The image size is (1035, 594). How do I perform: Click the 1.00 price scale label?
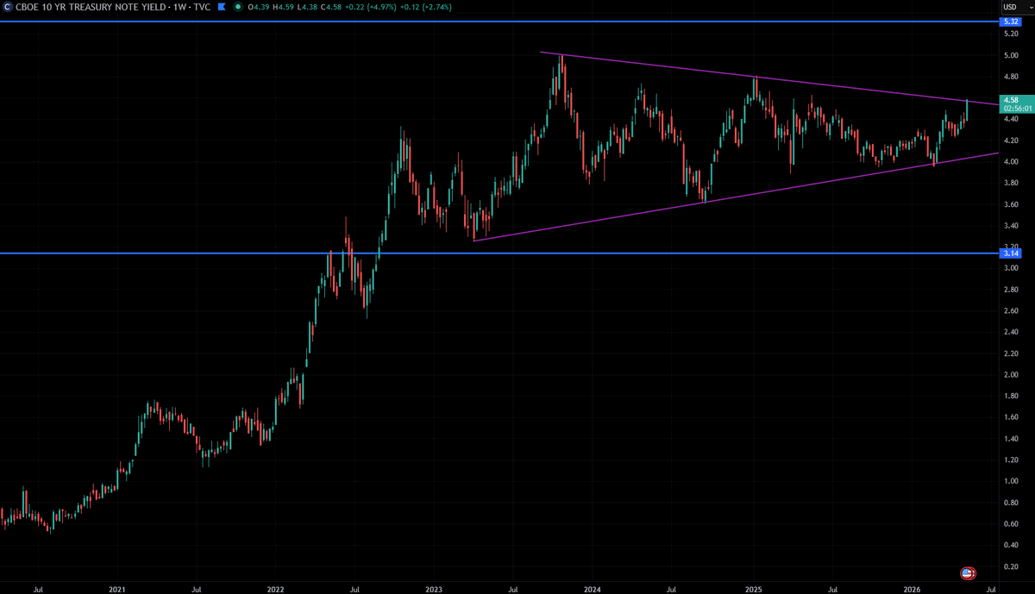click(x=1010, y=481)
